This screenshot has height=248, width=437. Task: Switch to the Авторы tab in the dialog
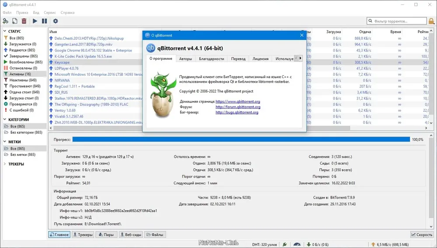coord(185,59)
